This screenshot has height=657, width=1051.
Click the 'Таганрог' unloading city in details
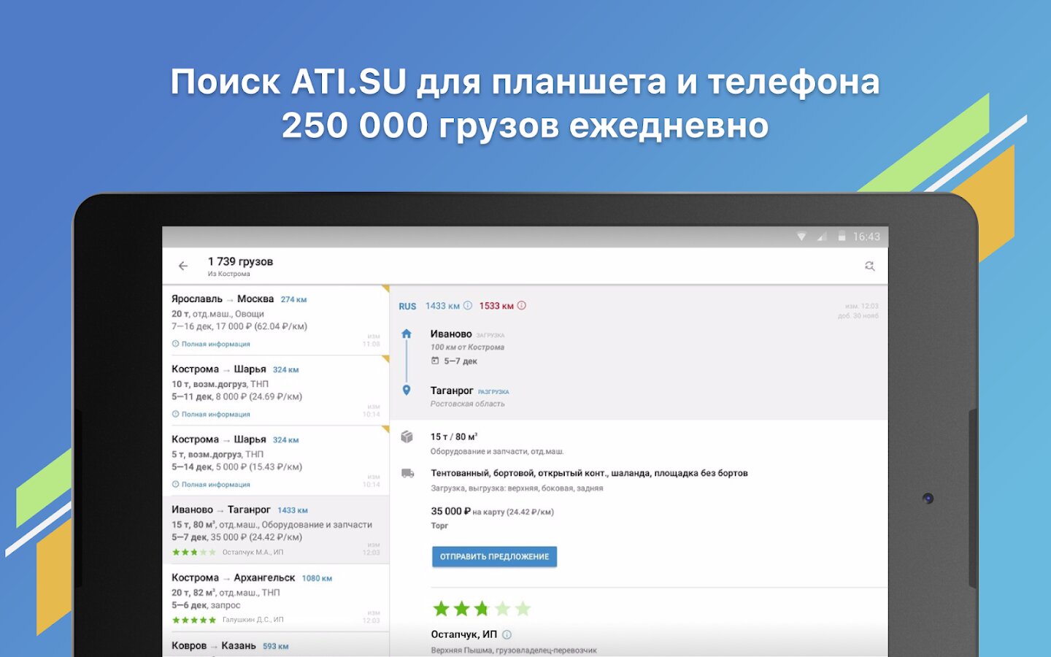pos(452,391)
